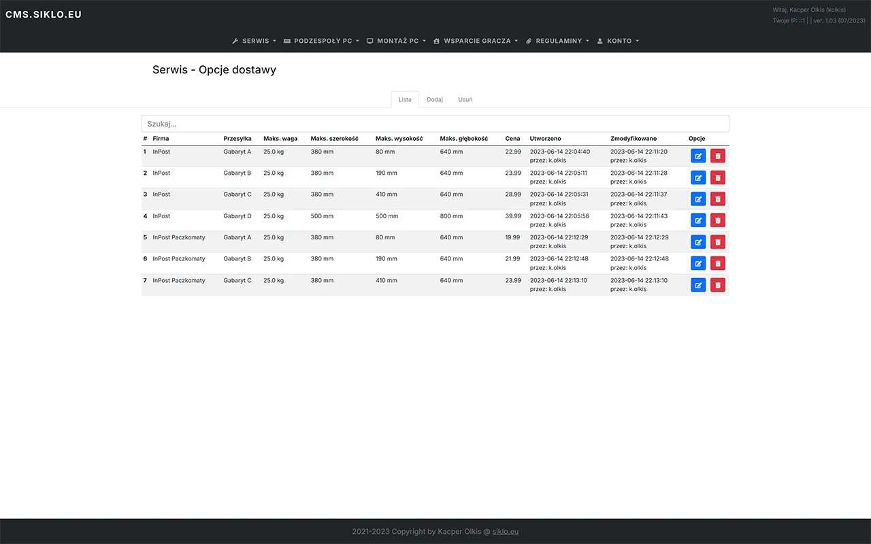The image size is (871, 544).
Task: Click the delete trash icon for InPost Gabaryt D
Action: pos(717,220)
